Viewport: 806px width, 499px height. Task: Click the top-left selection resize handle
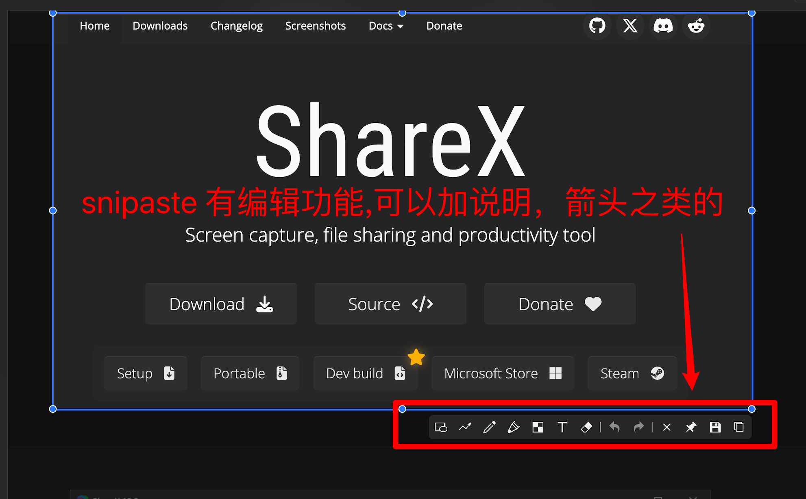(53, 13)
